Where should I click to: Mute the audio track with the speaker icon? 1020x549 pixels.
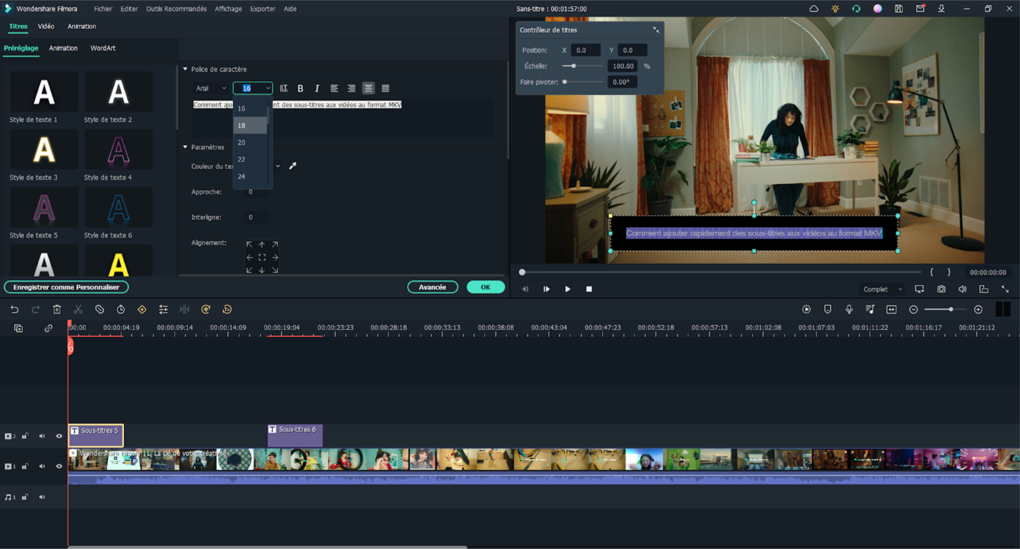pyautogui.click(x=42, y=496)
